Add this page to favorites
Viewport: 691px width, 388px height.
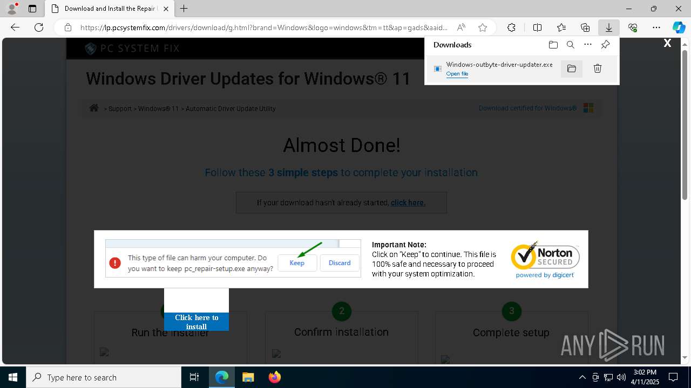tap(483, 27)
